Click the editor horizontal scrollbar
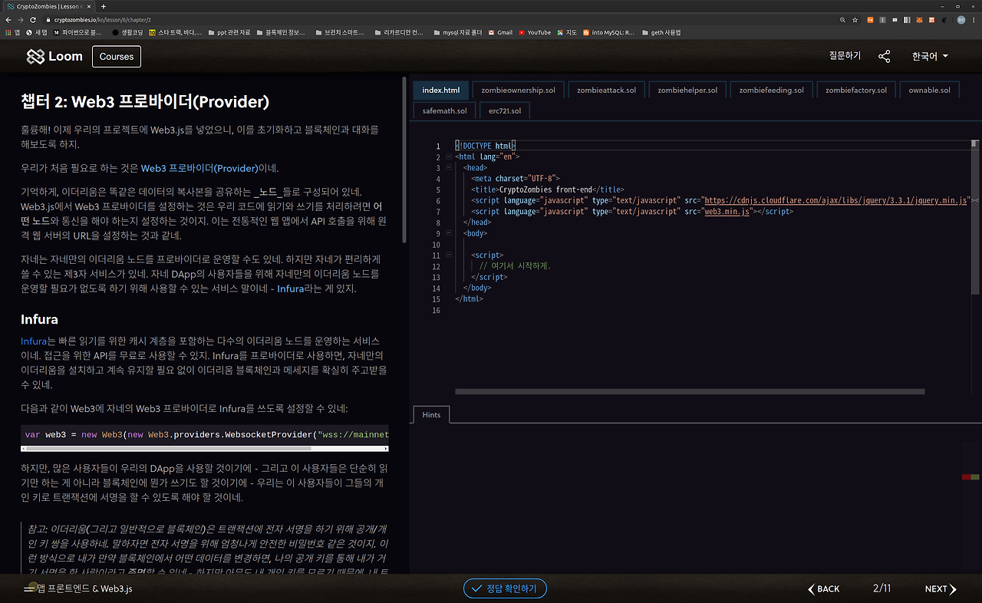This screenshot has height=603, width=982. (690, 391)
